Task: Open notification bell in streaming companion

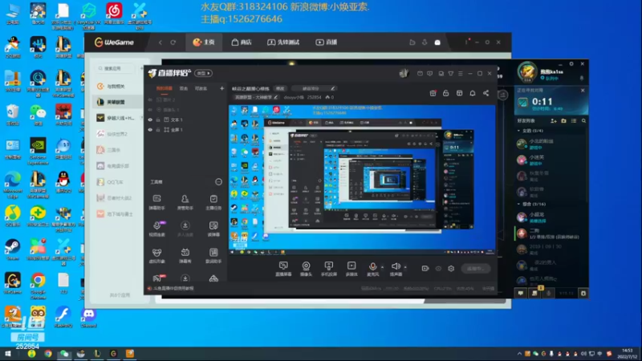Action: [473, 93]
